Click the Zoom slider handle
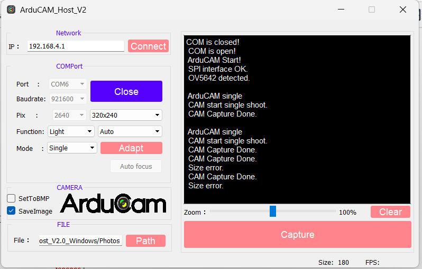The width and height of the screenshot is (422, 269). tap(273, 212)
